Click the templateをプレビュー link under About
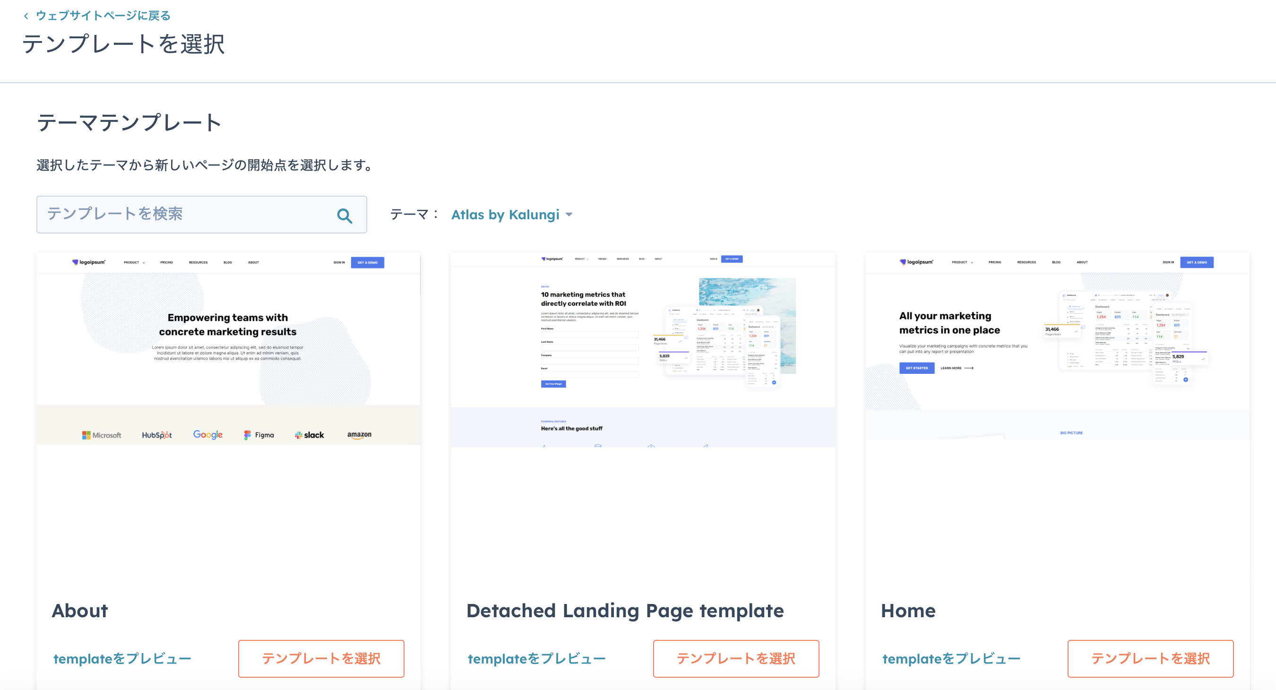The width and height of the screenshot is (1276, 690). click(x=122, y=659)
